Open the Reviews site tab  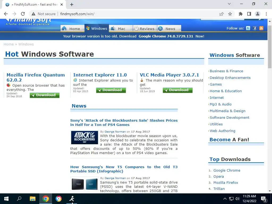click(145, 28)
